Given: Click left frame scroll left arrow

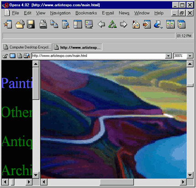Looking at the screenshot, I should click(x=5, y=182).
